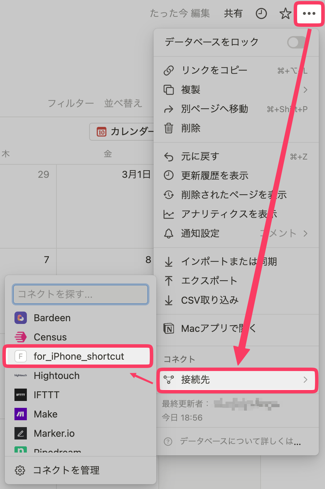Click the Make logo icon
The width and height of the screenshot is (325, 489).
click(21, 414)
